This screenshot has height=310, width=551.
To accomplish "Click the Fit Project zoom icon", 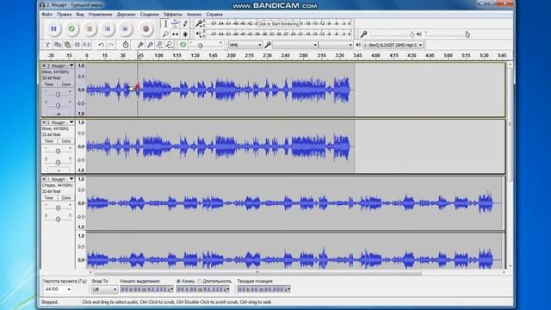I will [170, 45].
